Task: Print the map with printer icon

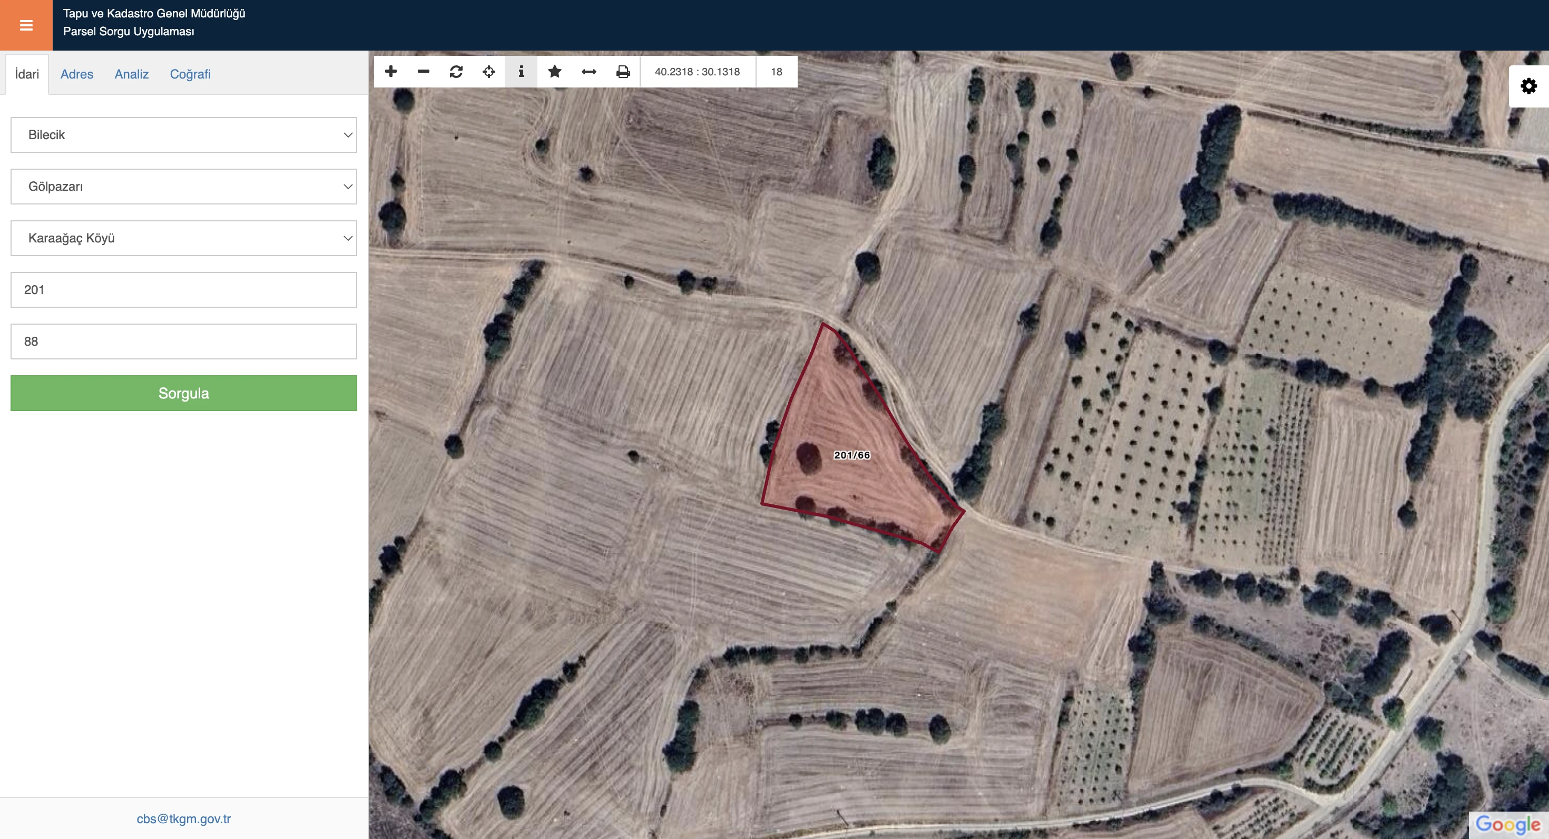Action: tap(623, 72)
